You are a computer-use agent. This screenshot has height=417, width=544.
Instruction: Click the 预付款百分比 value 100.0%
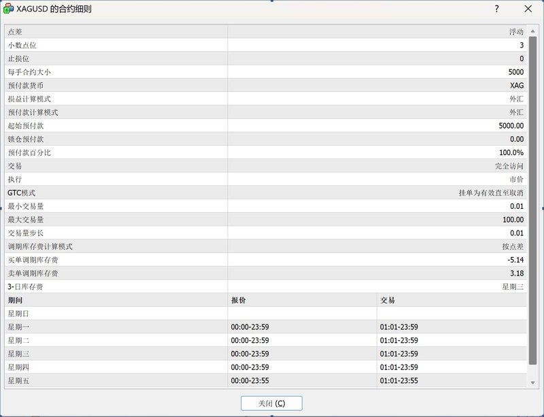point(511,152)
